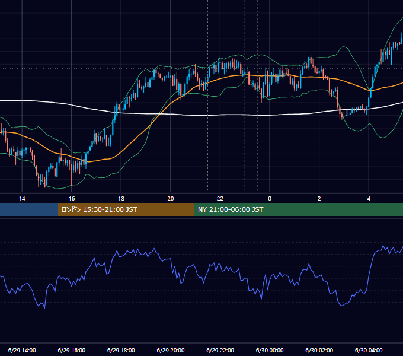This screenshot has width=403, height=356.
Task: Click the 6/29 16:00 date label
Action: [x=72, y=350]
